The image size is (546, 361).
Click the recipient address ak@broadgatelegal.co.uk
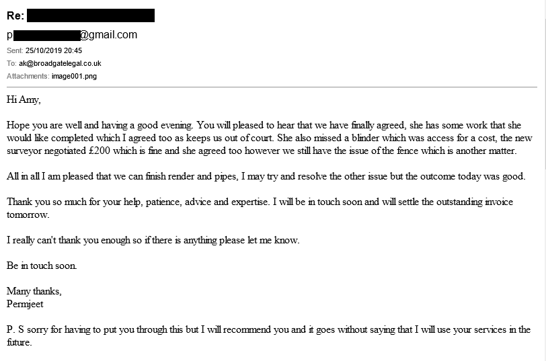pyautogui.click(x=60, y=63)
